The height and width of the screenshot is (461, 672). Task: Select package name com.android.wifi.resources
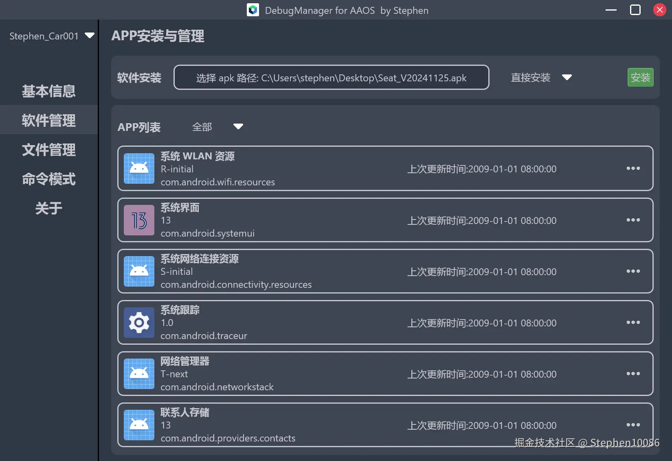pos(218,182)
